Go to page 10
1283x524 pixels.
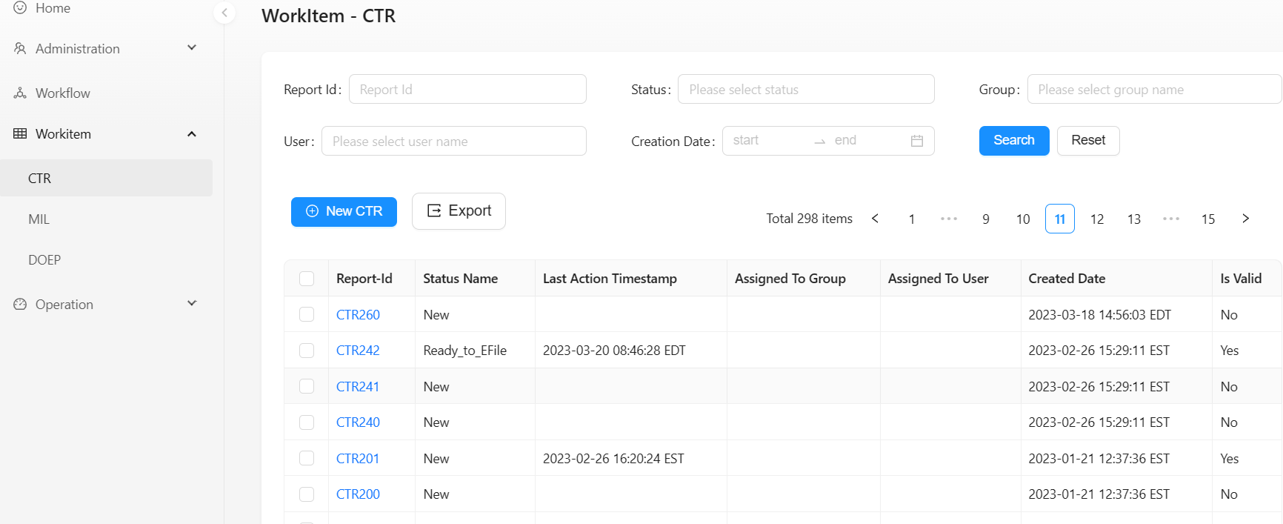pos(1023,219)
